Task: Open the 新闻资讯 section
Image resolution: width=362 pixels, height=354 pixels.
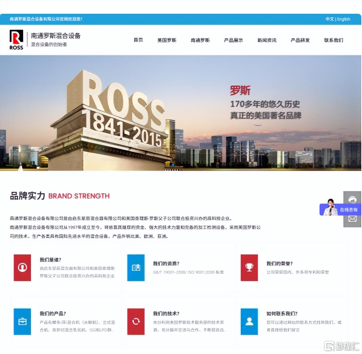Action: 267,40
